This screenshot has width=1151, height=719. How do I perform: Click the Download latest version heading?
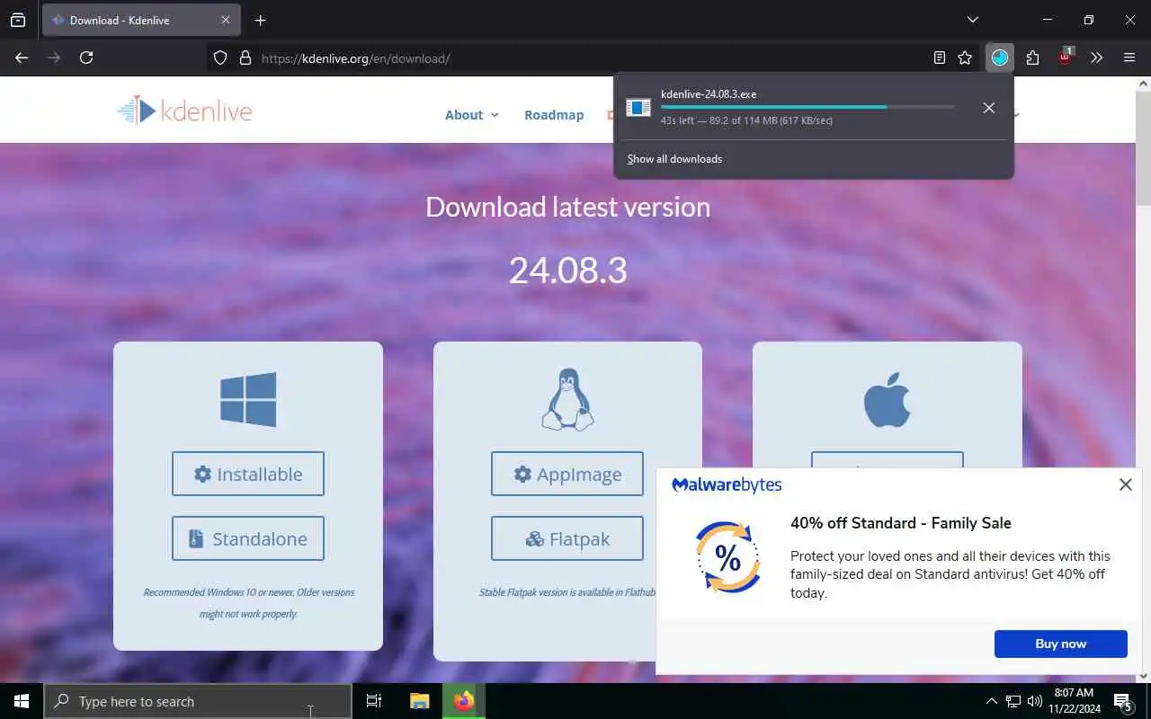pos(567,207)
